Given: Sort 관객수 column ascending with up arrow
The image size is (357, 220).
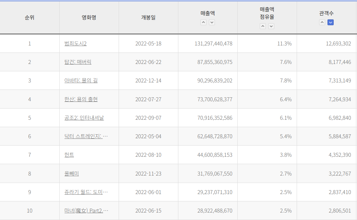Looking at the screenshot, I should tap(322, 22).
